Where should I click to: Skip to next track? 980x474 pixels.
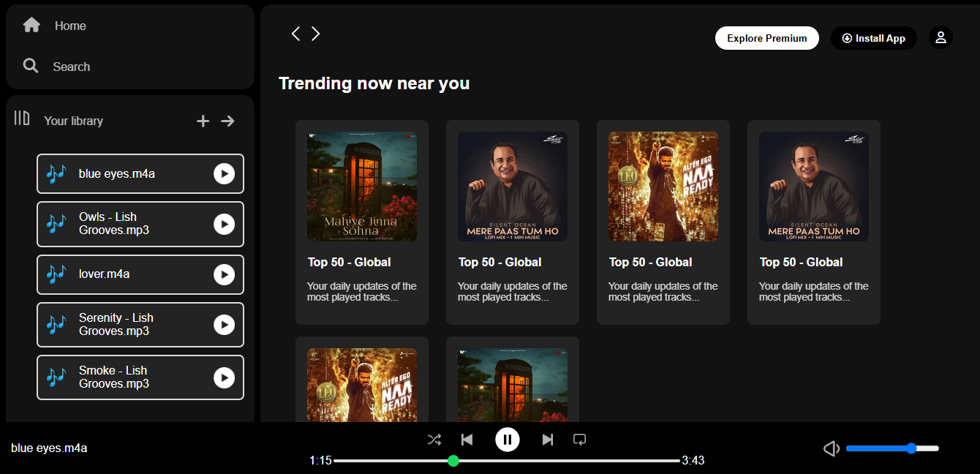coord(548,440)
